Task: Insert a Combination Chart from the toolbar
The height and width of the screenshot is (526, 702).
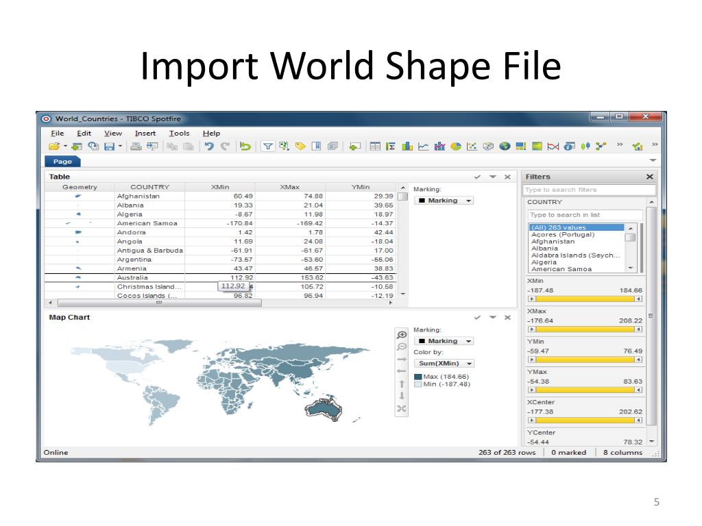Action: tap(439, 147)
